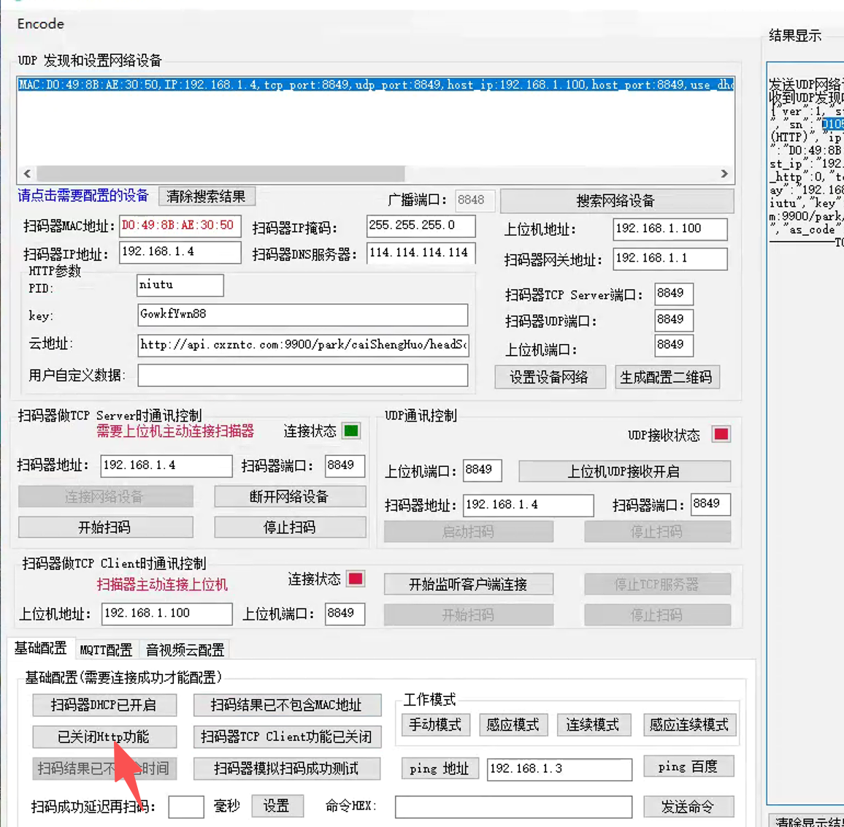Image resolution: width=844 pixels, height=827 pixels.
Task: Click the list's left scroll arrow
Action: (27, 173)
